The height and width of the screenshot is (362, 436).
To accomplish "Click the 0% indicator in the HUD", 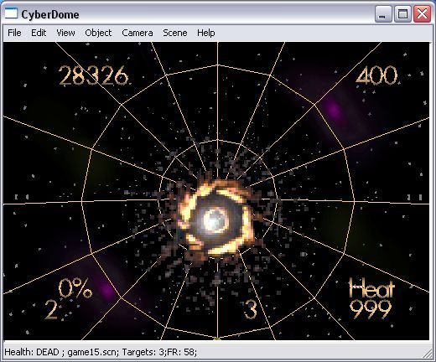I will pyautogui.click(x=75, y=288).
